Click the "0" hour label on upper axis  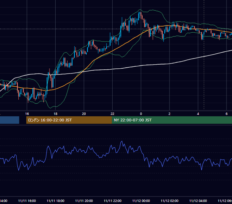point(141,114)
